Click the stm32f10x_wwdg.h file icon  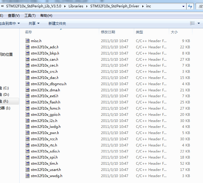27,176
